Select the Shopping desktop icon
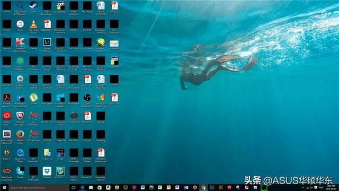The width and height of the screenshot is (339, 191). [x=101, y=134]
